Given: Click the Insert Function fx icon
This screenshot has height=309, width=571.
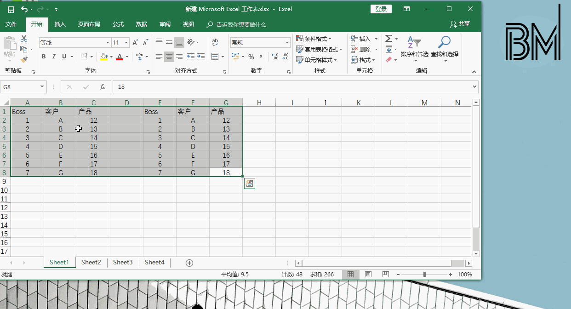Looking at the screenshot, I should (103, 86).
